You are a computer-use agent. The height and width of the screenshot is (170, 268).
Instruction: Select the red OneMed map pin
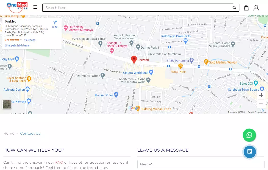tap(134, 60)
